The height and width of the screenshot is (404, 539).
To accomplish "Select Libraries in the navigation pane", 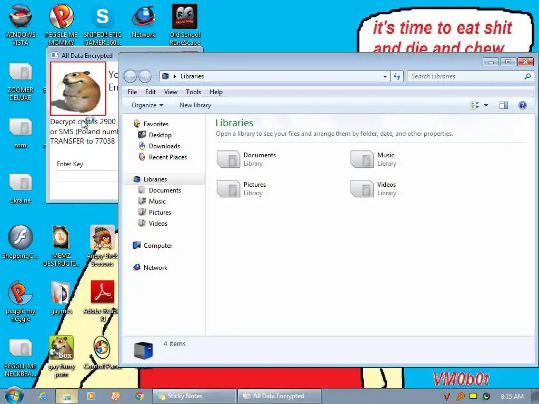I will point(164,179).
